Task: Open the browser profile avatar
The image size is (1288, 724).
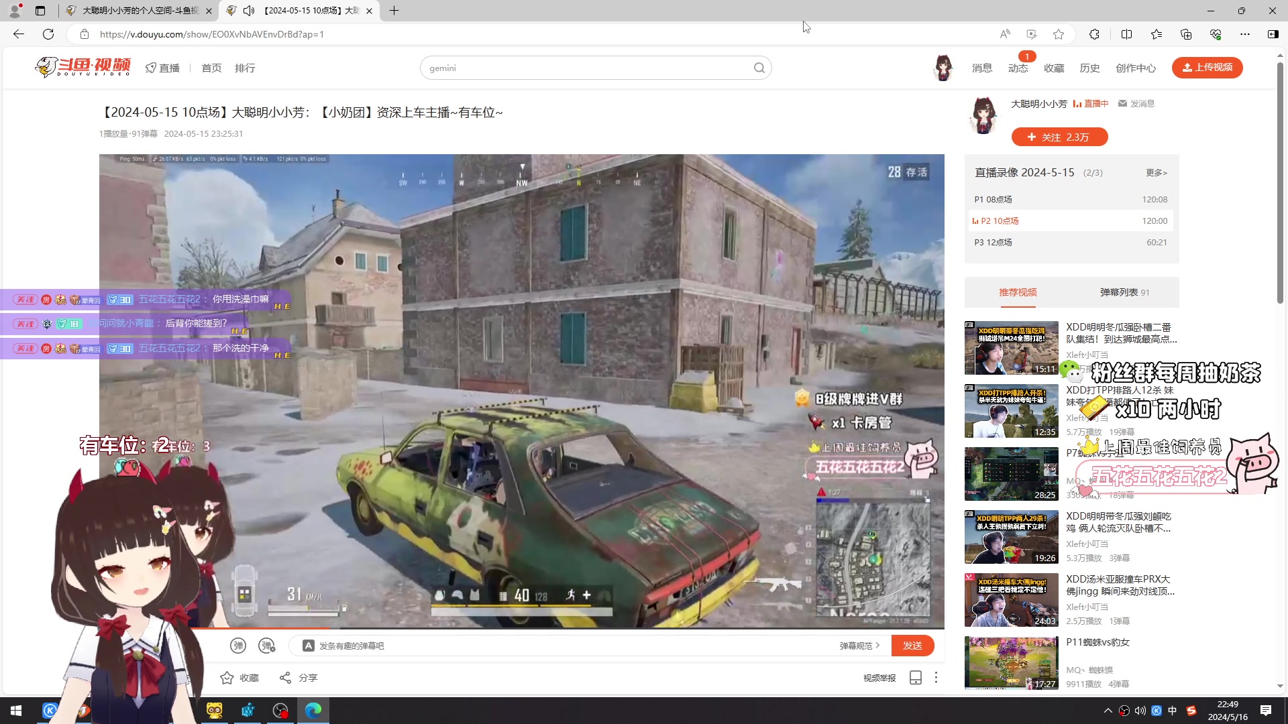Action: click(15, 11)
